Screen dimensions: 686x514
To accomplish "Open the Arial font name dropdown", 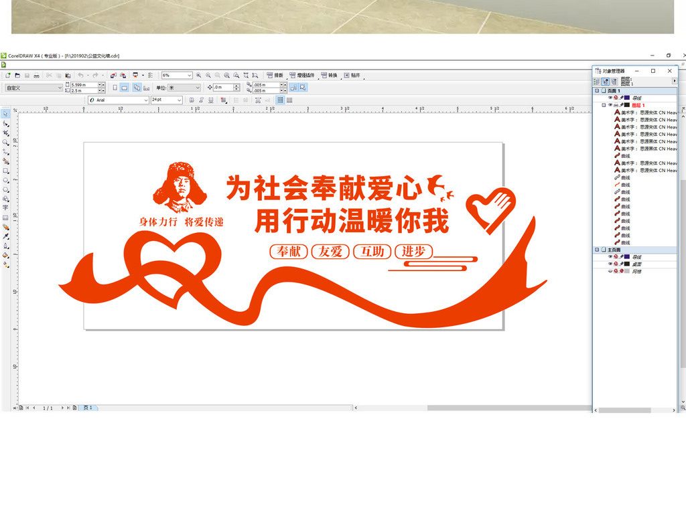I will tap(146, 100).
